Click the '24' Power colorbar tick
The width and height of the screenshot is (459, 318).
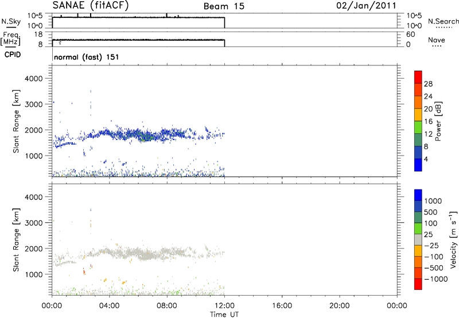428,96
